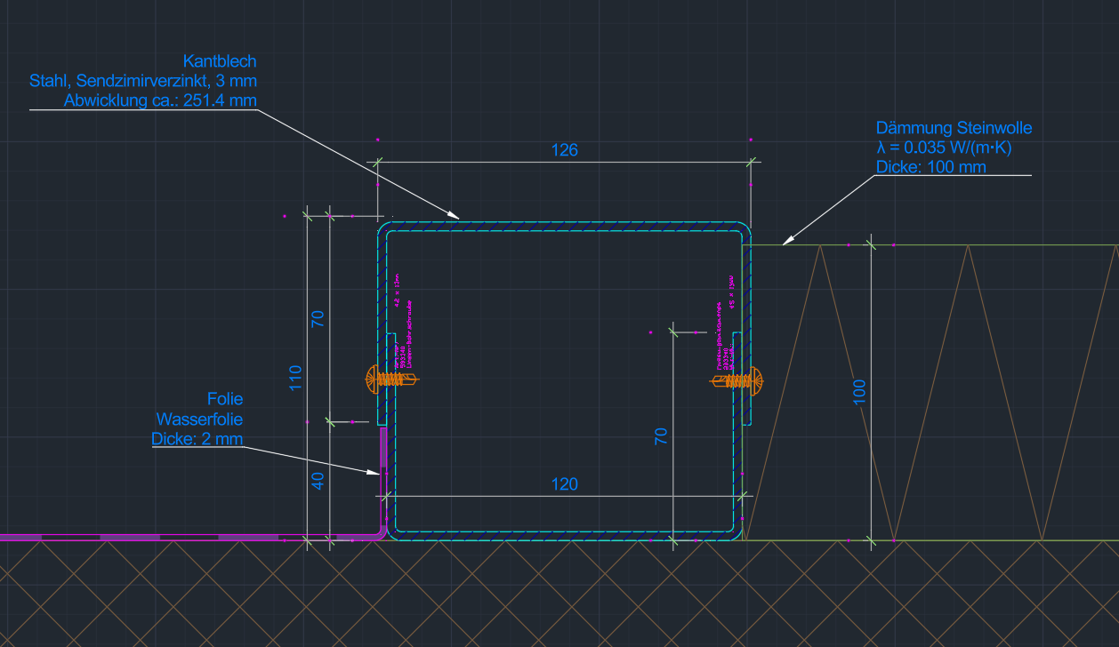Select the 70 dimension inside the profile
The width and height of the screenshot is (1119, 647).
pos(661,436)
